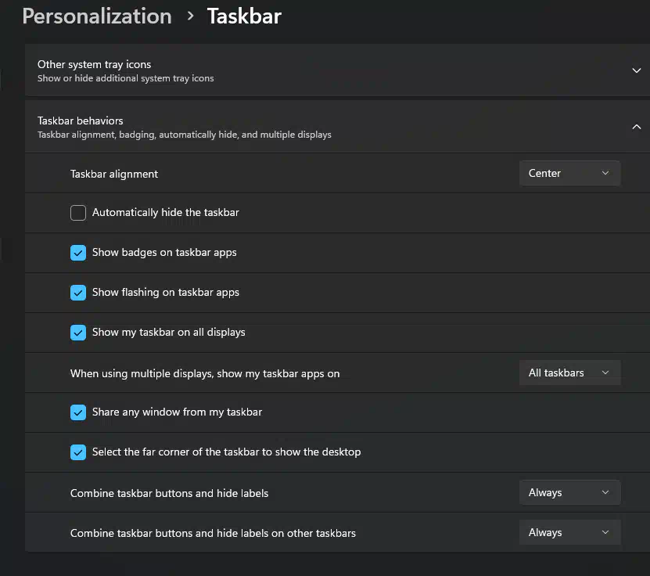
Task: Click the arrow icon in the Center dropdown
Action: pos(605,173)
